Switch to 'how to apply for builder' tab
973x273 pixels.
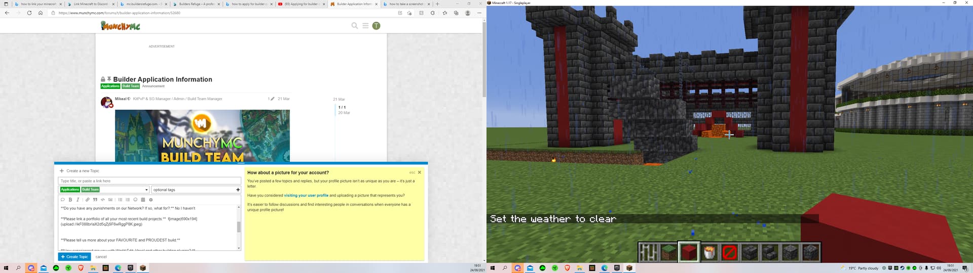pos(249,4)
